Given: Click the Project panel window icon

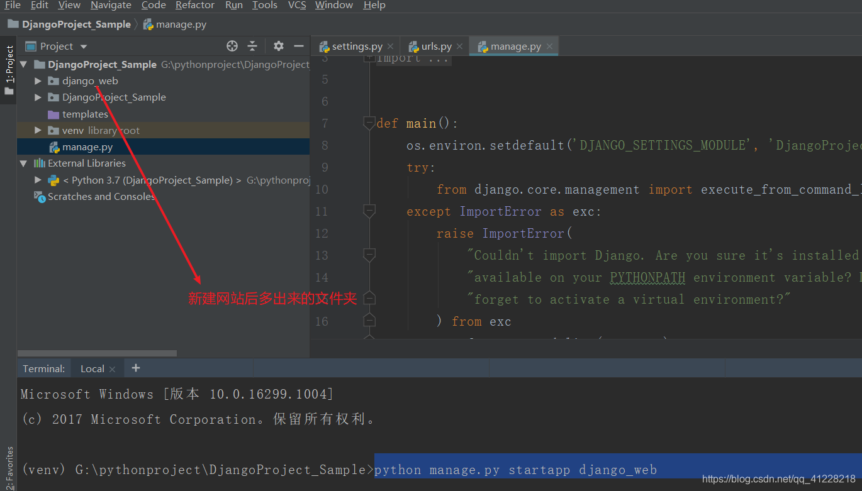Looking at the screenshot, I should [31, 46].
